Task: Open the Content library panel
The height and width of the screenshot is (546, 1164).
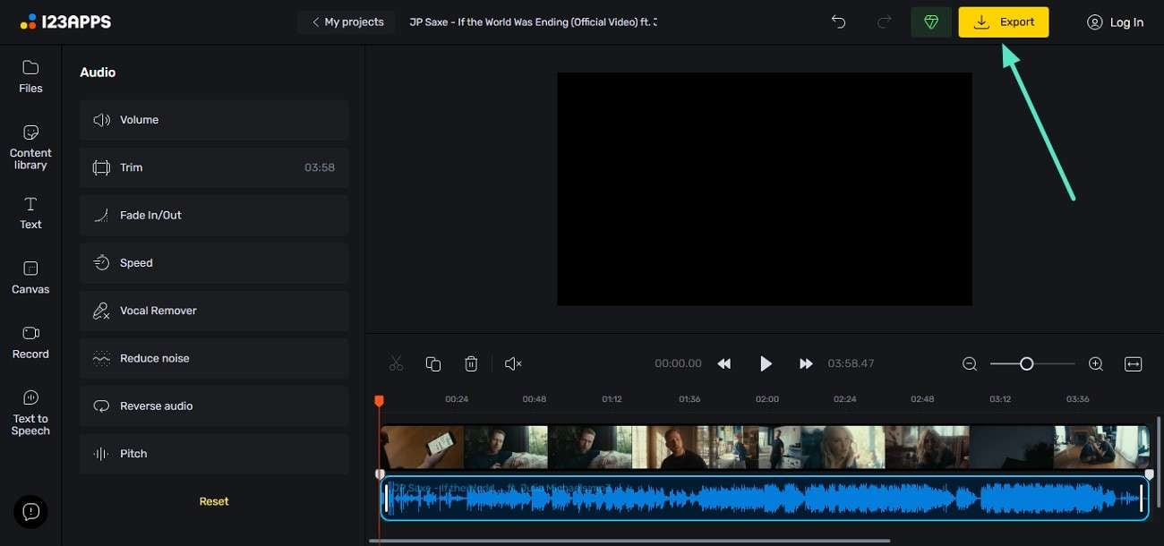Action: click(30, 148)
